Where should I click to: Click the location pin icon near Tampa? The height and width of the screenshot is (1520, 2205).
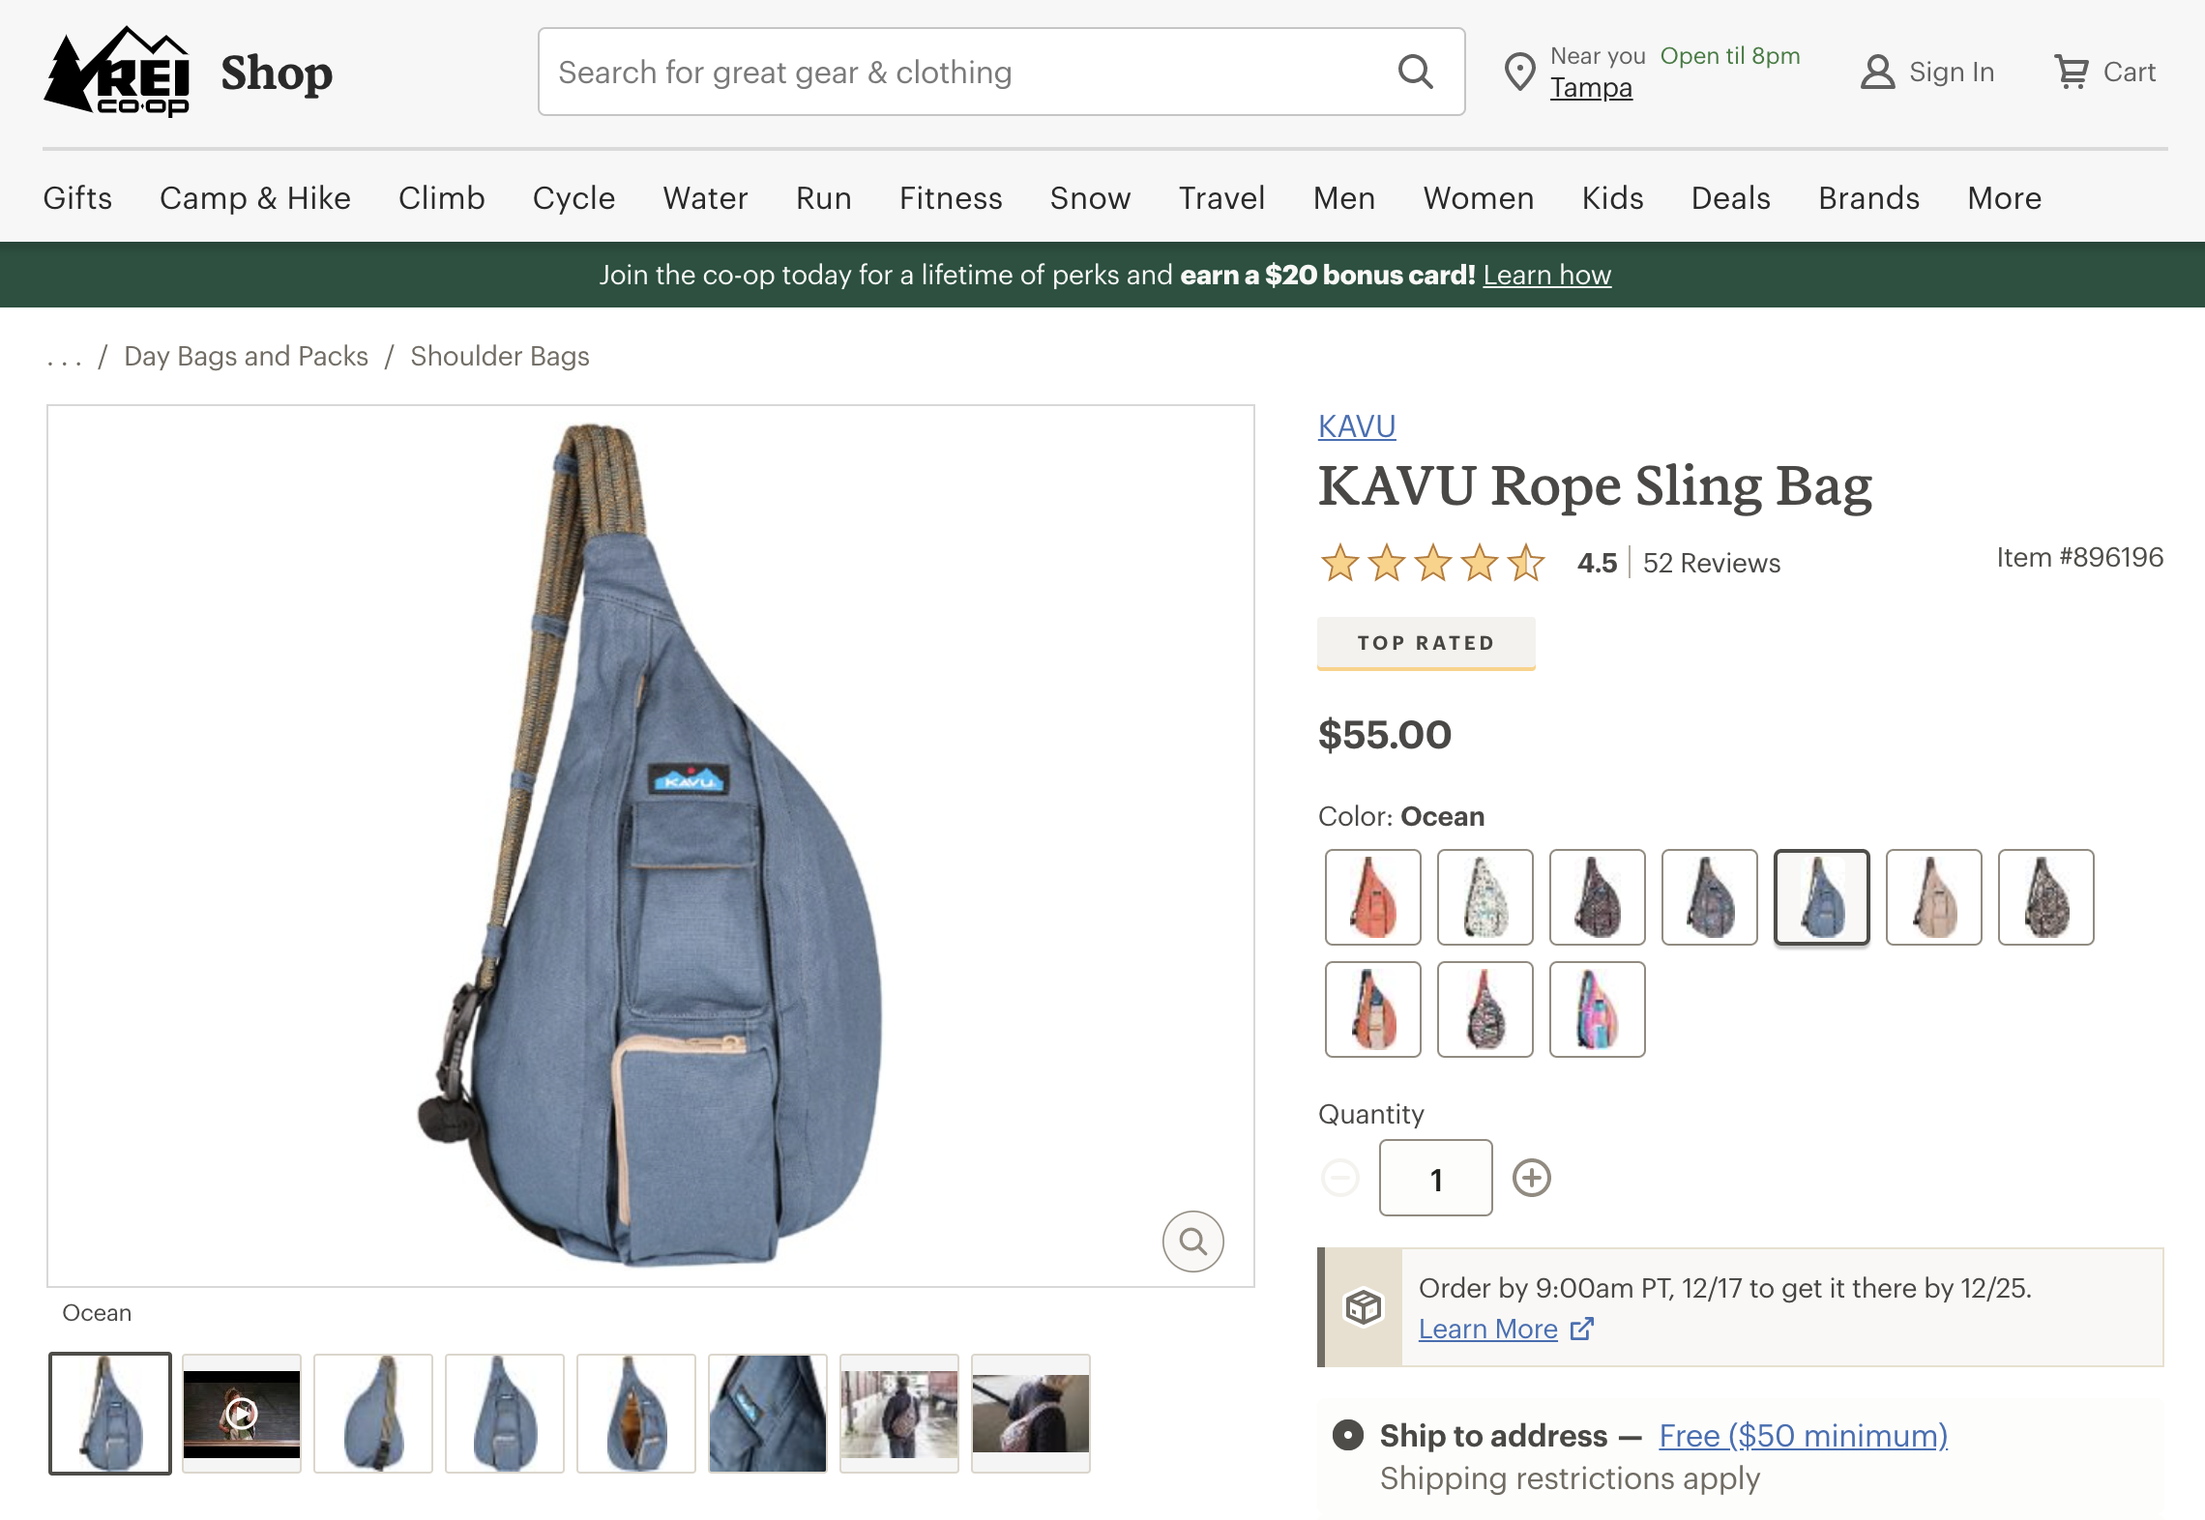[x=1518, y=72]
